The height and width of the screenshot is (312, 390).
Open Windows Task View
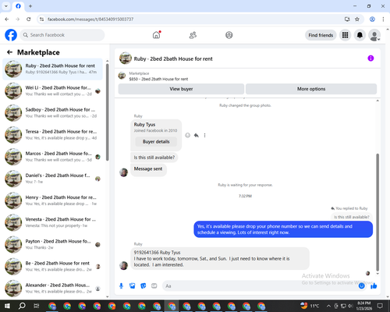point(37,306)
